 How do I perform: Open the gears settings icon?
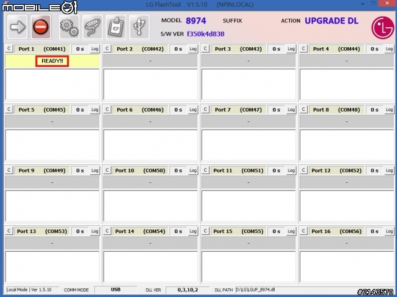69,27
